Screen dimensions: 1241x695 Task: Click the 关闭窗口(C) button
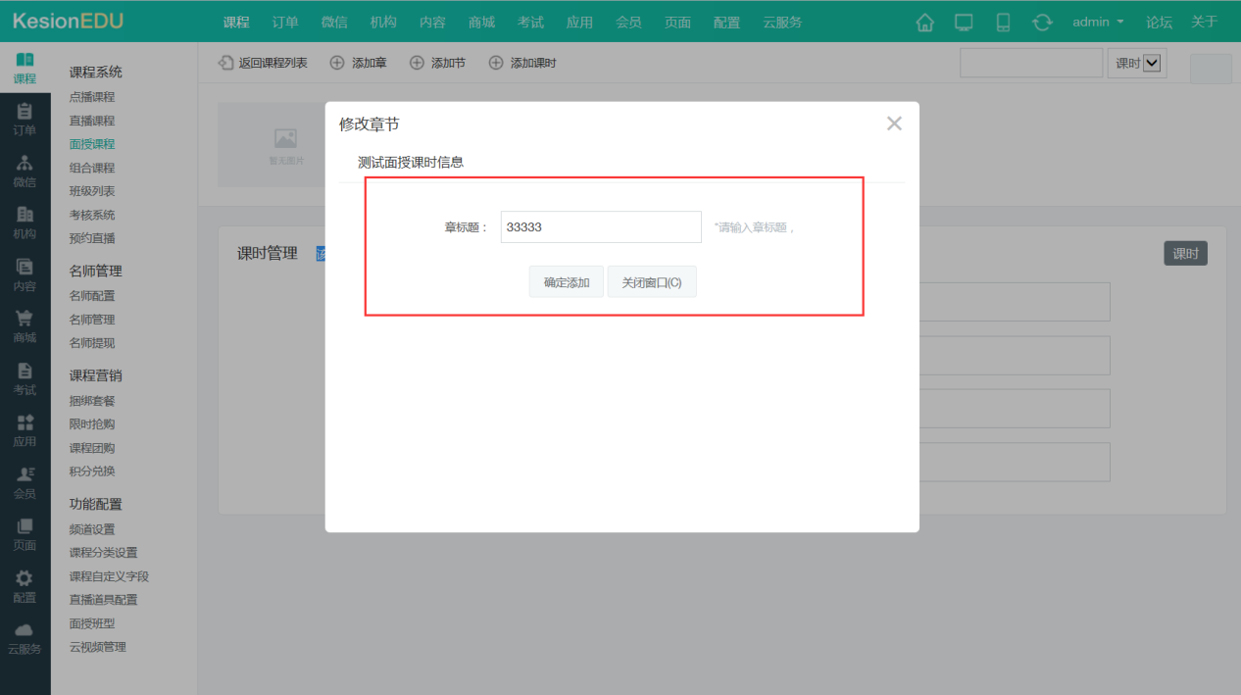pyautogui.click(x=651, y=280)
